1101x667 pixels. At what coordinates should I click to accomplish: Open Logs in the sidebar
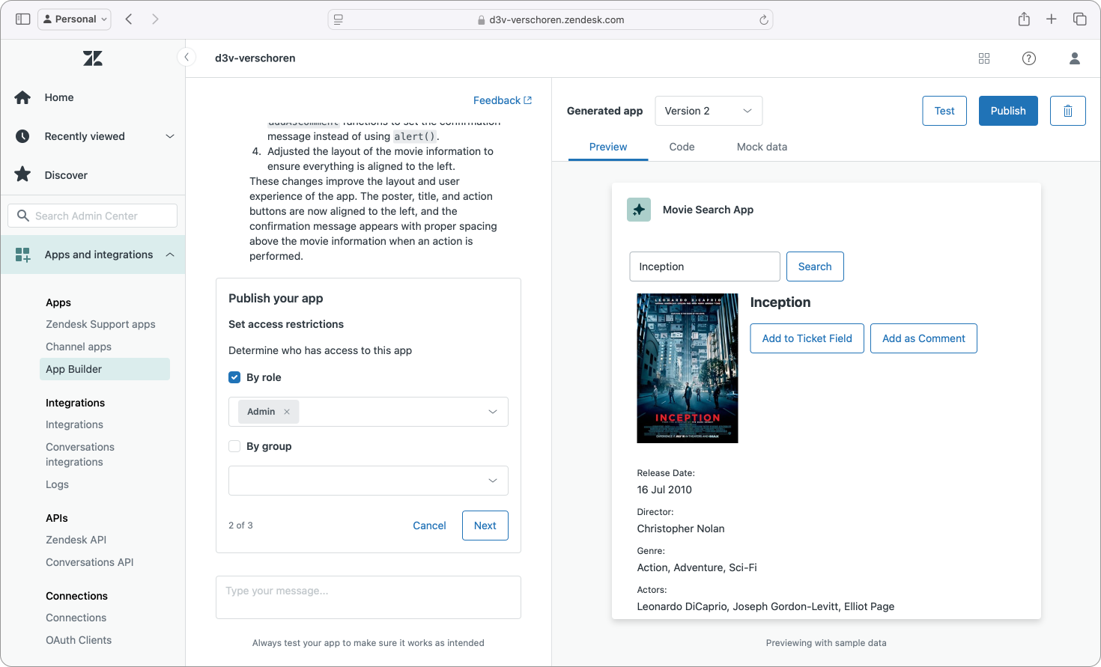point(57,484)
